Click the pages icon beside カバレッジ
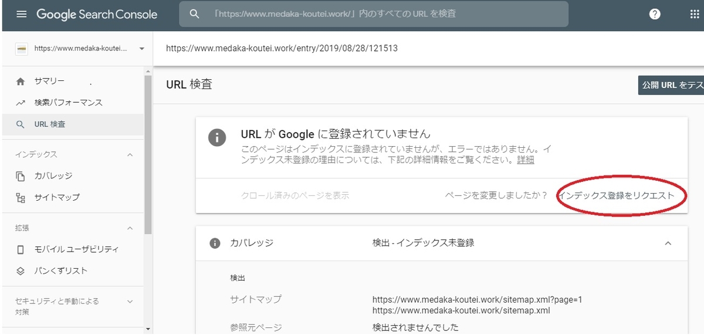Image resolution: width=704 pixels, height=335 pixels. pyautogui.click(x=21, y=176)
